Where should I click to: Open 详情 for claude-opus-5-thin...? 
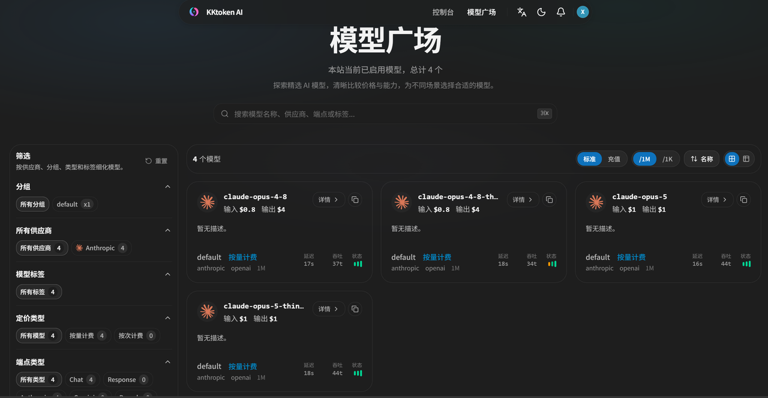[329, 309]
